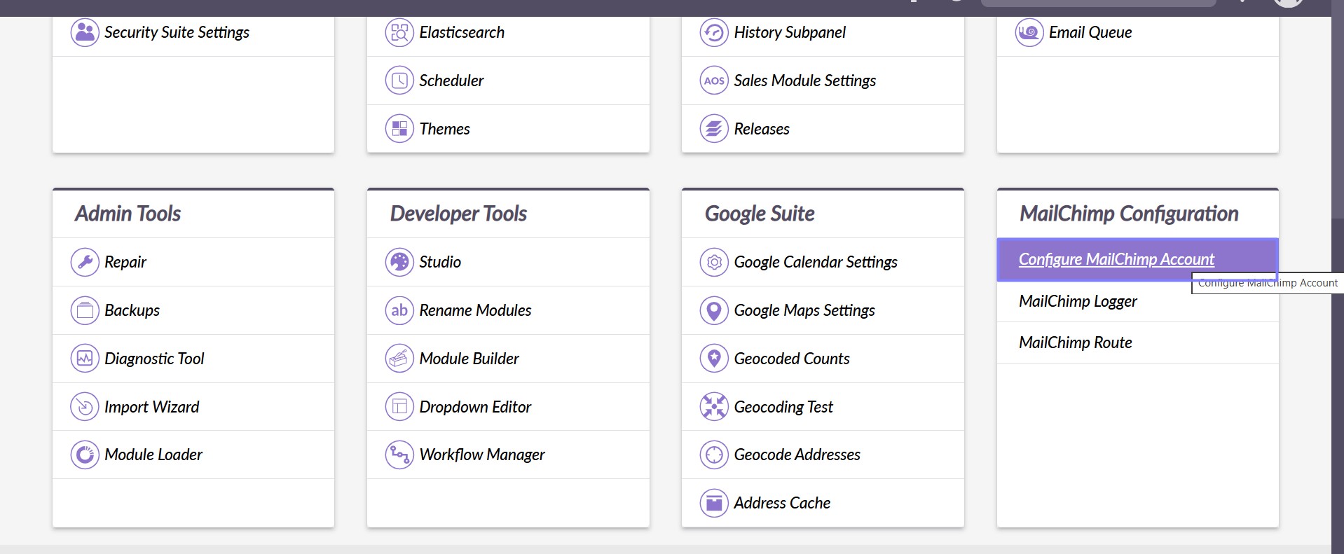Open Security Suite Settings

[177, 32]
